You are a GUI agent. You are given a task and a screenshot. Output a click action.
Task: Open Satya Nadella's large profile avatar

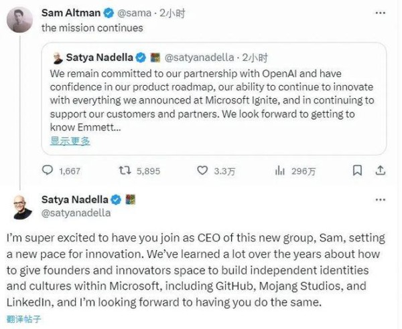coord(20,206)
